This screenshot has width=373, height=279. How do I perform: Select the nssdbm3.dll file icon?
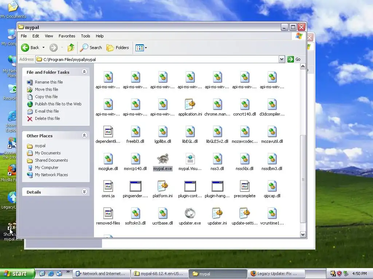coord(272,159)
